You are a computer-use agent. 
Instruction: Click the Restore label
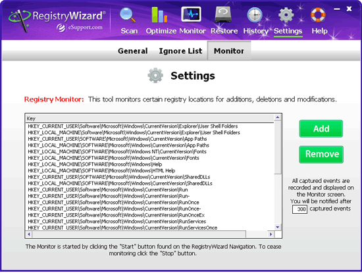tap(224, 31)
